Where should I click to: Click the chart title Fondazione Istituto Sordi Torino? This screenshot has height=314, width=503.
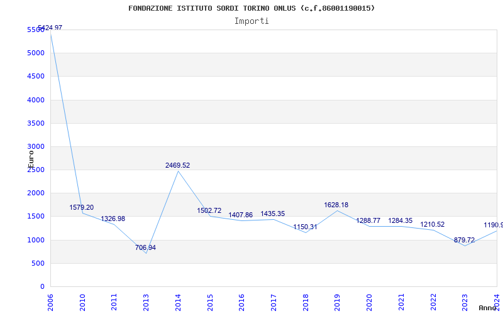(x=251, y=8)
